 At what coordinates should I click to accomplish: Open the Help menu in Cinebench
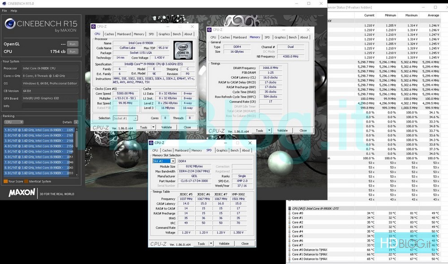14,10
